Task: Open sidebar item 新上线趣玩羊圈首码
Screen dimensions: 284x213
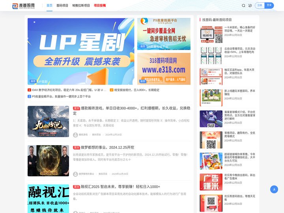Action: pyautogui.click(x=240, y=93)
